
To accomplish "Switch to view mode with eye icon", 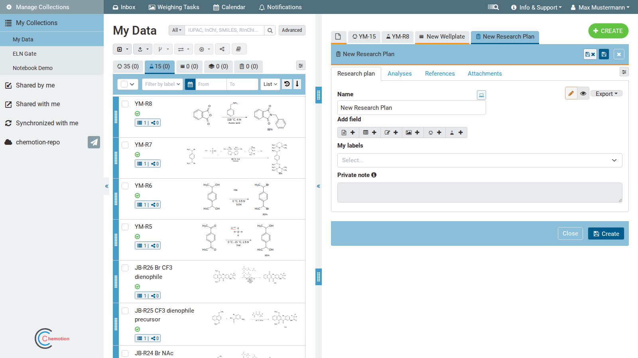I will click(583, 93).
